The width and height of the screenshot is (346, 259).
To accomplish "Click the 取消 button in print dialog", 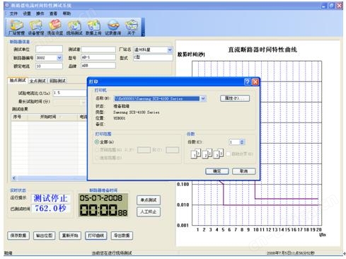I will [244, 171].
